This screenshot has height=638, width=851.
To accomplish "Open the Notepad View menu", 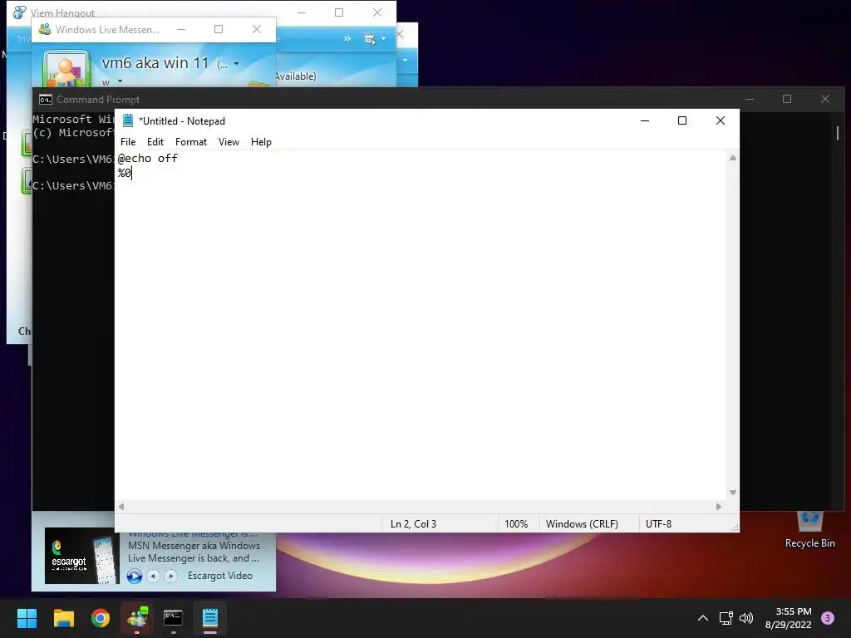I will (x=229, y=142).
